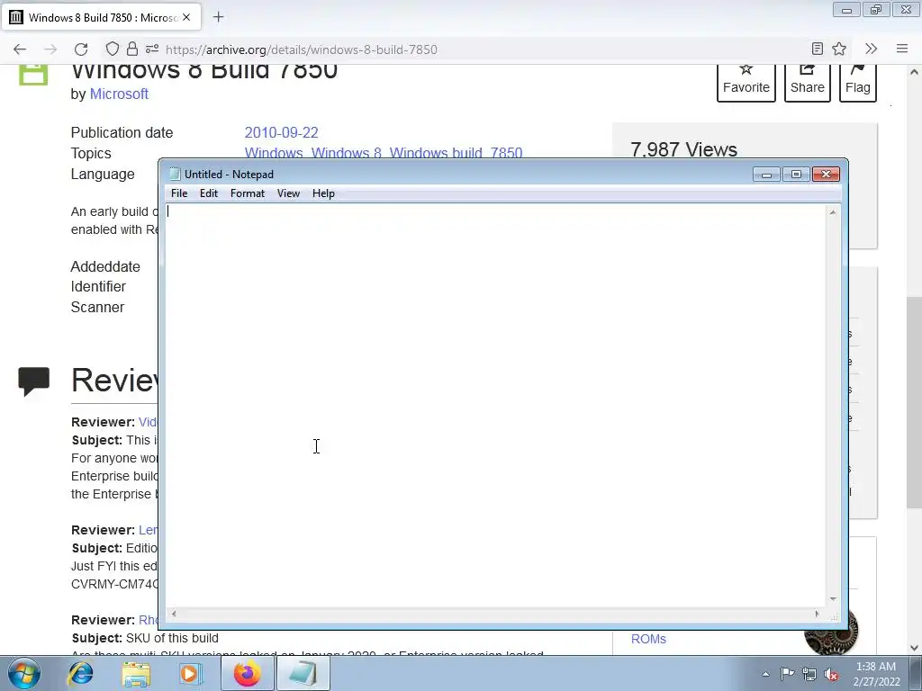This screenshot has height=691, width=922.
Task: Click Notepad's vertical scrollbar up arrow
Action: tap(833, 212)
